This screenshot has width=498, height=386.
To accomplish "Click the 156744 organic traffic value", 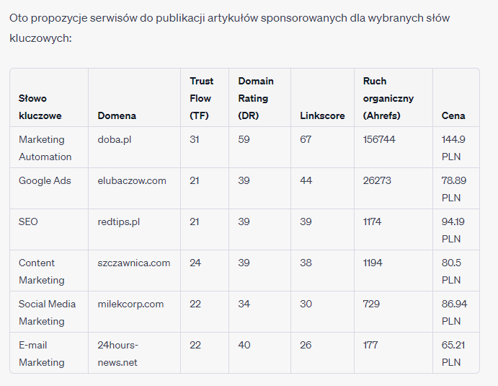I will pos(379,139).
